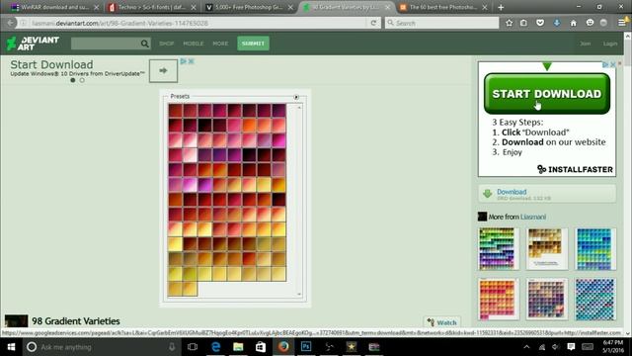Click the blue green gradient thumbnail in first row
Viewport: 632px width, 356px height.
click(x=595, y=248)
